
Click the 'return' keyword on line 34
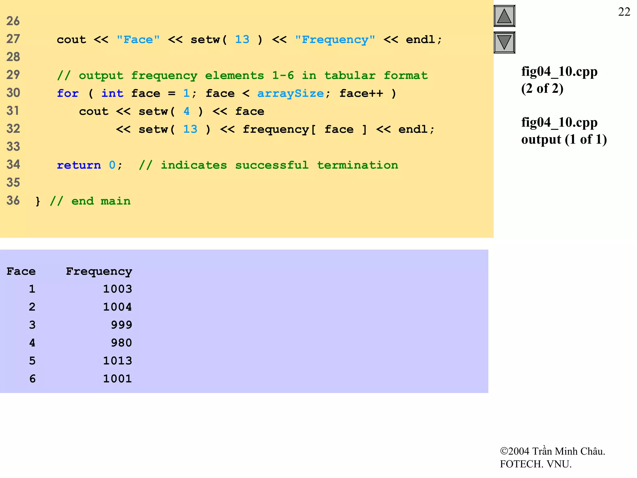(79, 165)
